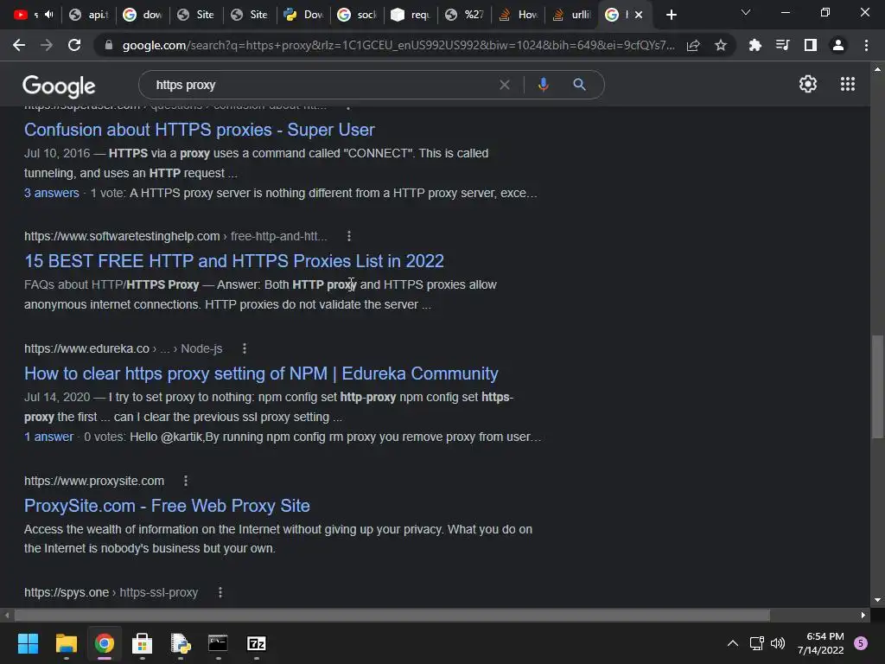The height and width of the screenshot is (664, 885).
Task: Open the volume control in system tray
Action: click(778, 643)
